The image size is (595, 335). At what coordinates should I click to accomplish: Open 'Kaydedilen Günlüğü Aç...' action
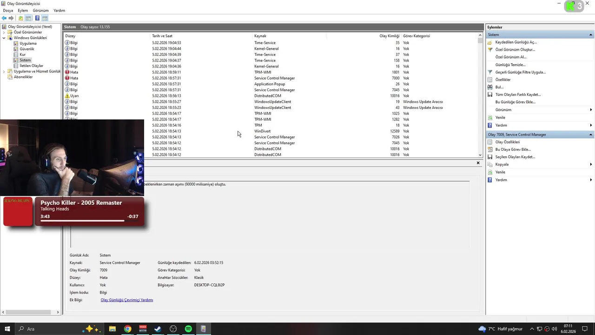[516, 42]
